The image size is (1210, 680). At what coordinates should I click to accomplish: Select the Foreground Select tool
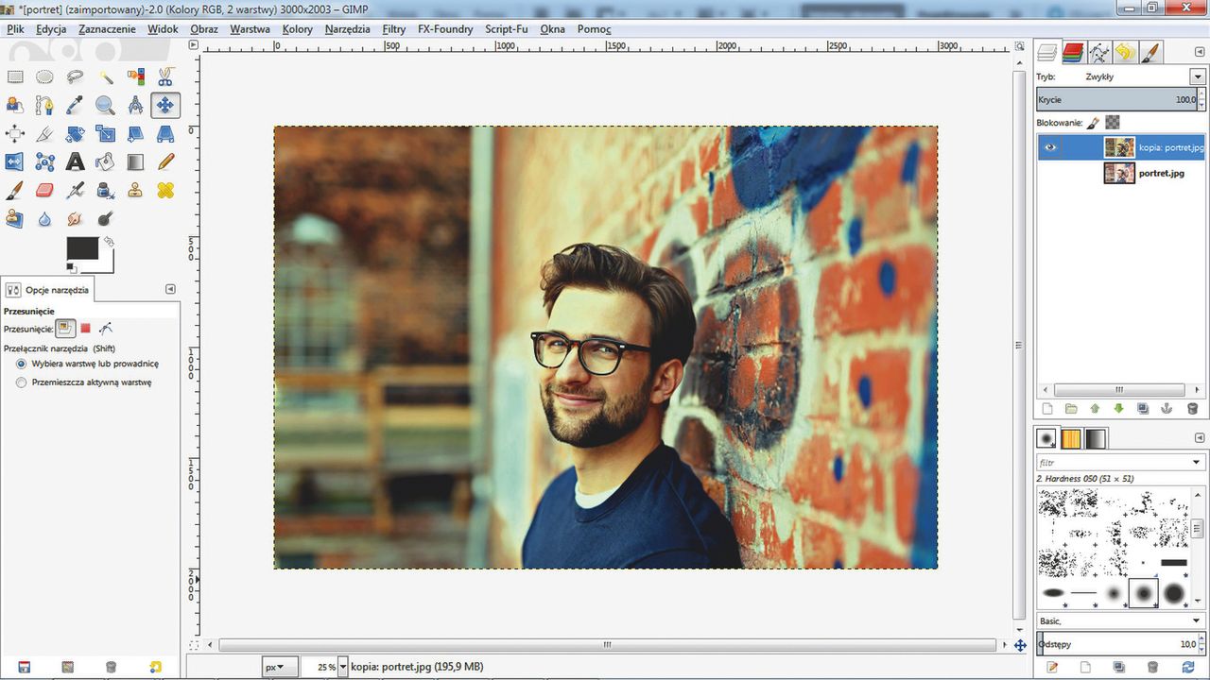point(15,106)
